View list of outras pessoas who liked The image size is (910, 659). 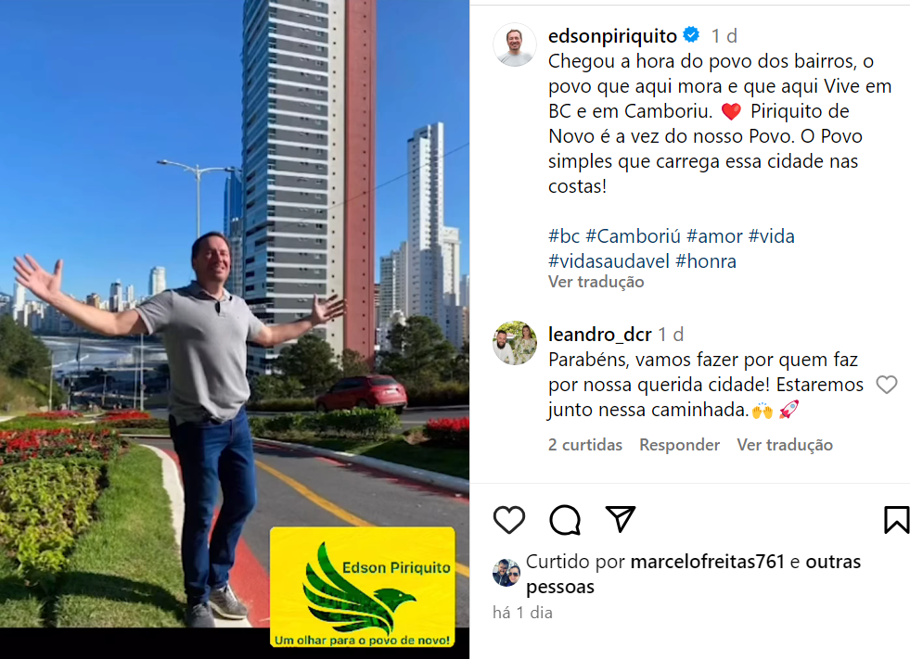(694, 575)
